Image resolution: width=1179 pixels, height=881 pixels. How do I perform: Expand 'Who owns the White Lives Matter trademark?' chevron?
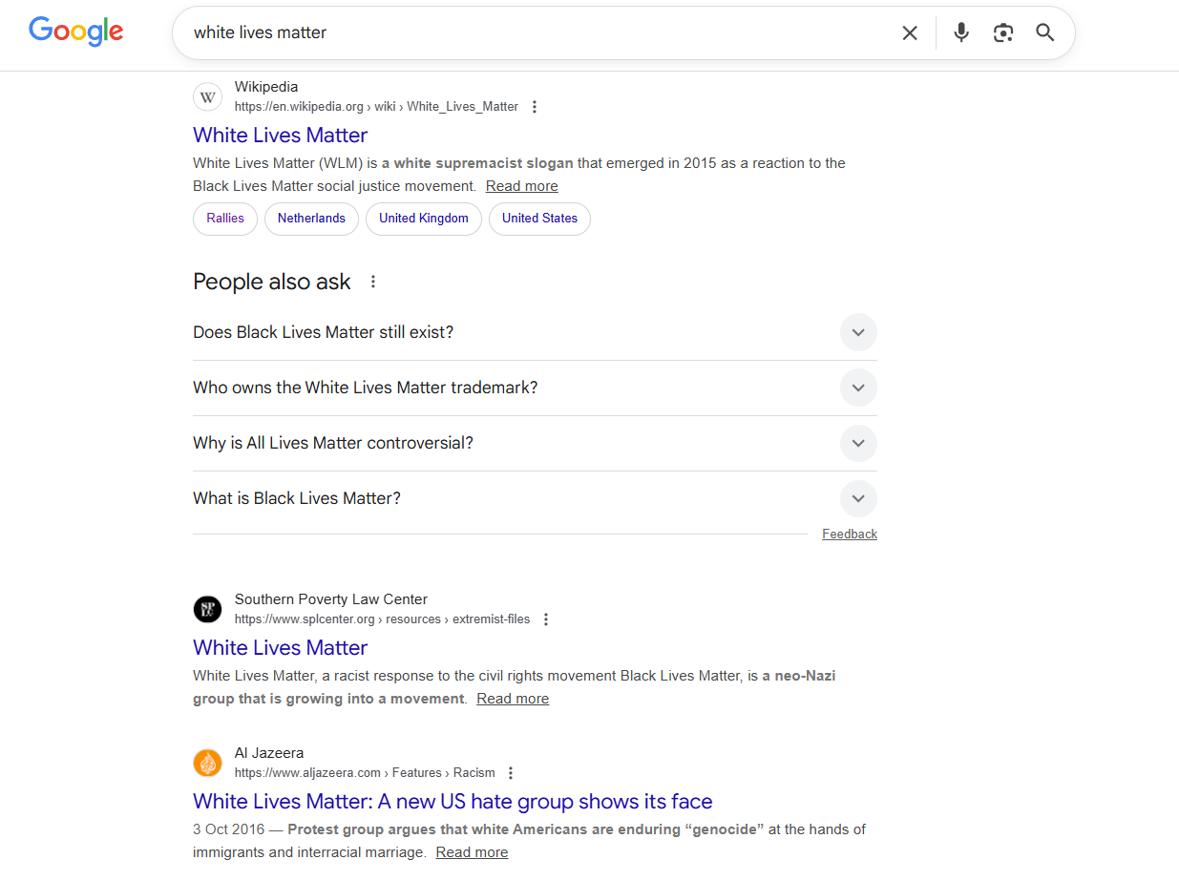click(x=858, y=388)
